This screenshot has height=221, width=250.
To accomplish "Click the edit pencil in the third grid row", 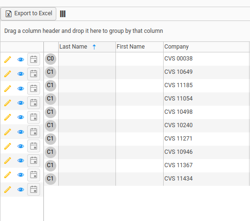I will (8, 89).
